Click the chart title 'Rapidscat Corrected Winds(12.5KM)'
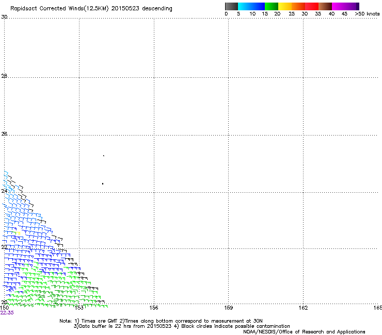The width and height of the screenshot is (382, 335). [x=59, y=8]
